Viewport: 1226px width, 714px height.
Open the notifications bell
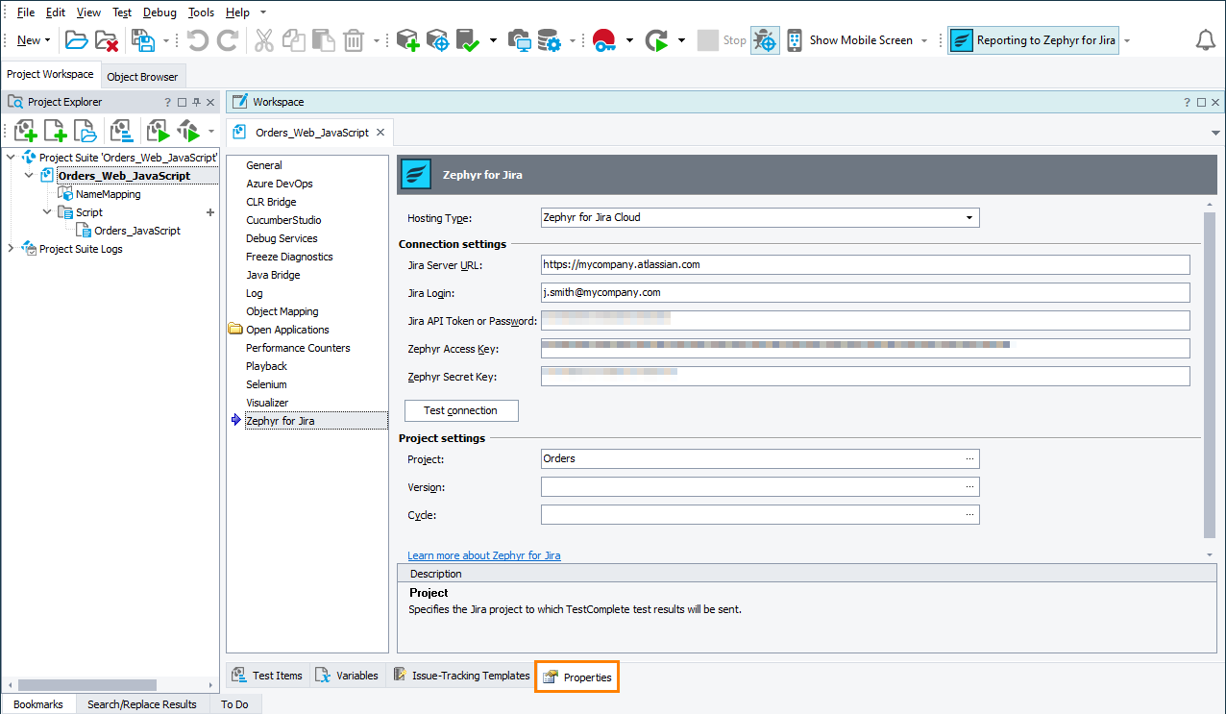click(x=1205, y=40)
